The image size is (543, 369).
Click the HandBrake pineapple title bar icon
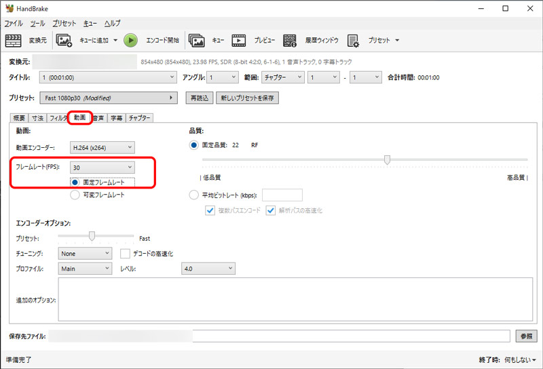[x=9, y=9]
